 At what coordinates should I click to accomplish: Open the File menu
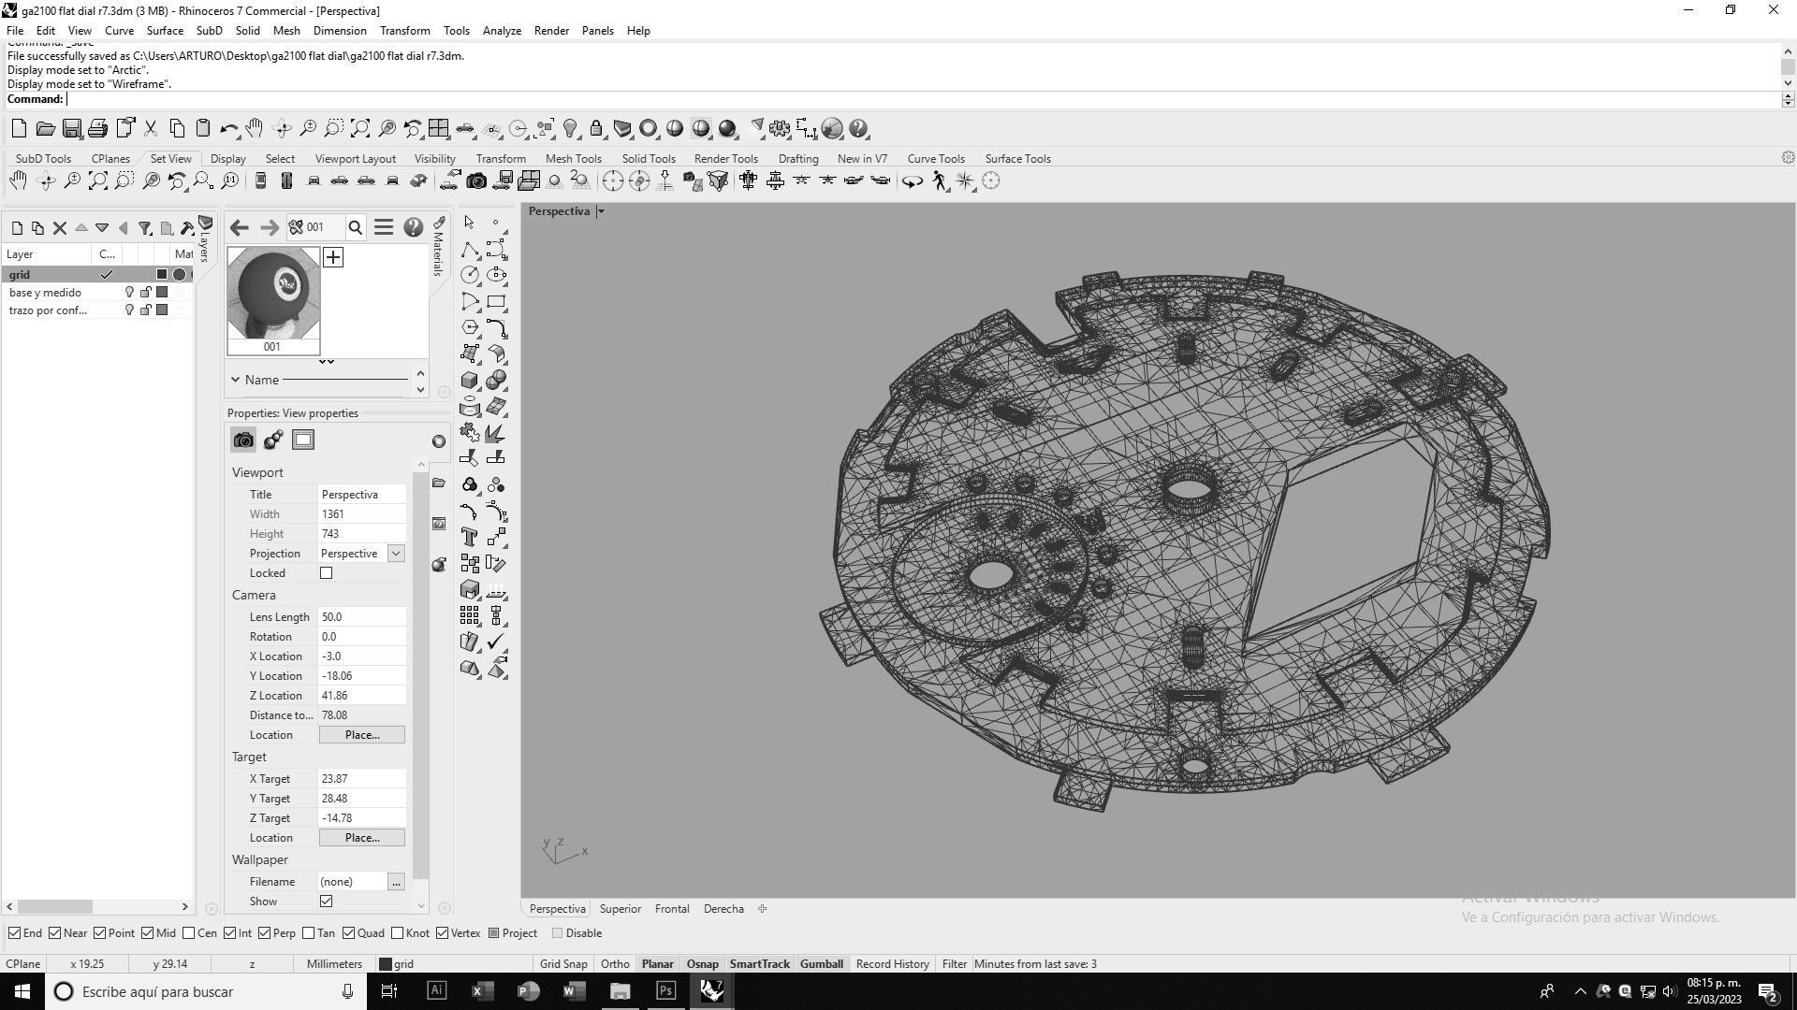(15, 31)
